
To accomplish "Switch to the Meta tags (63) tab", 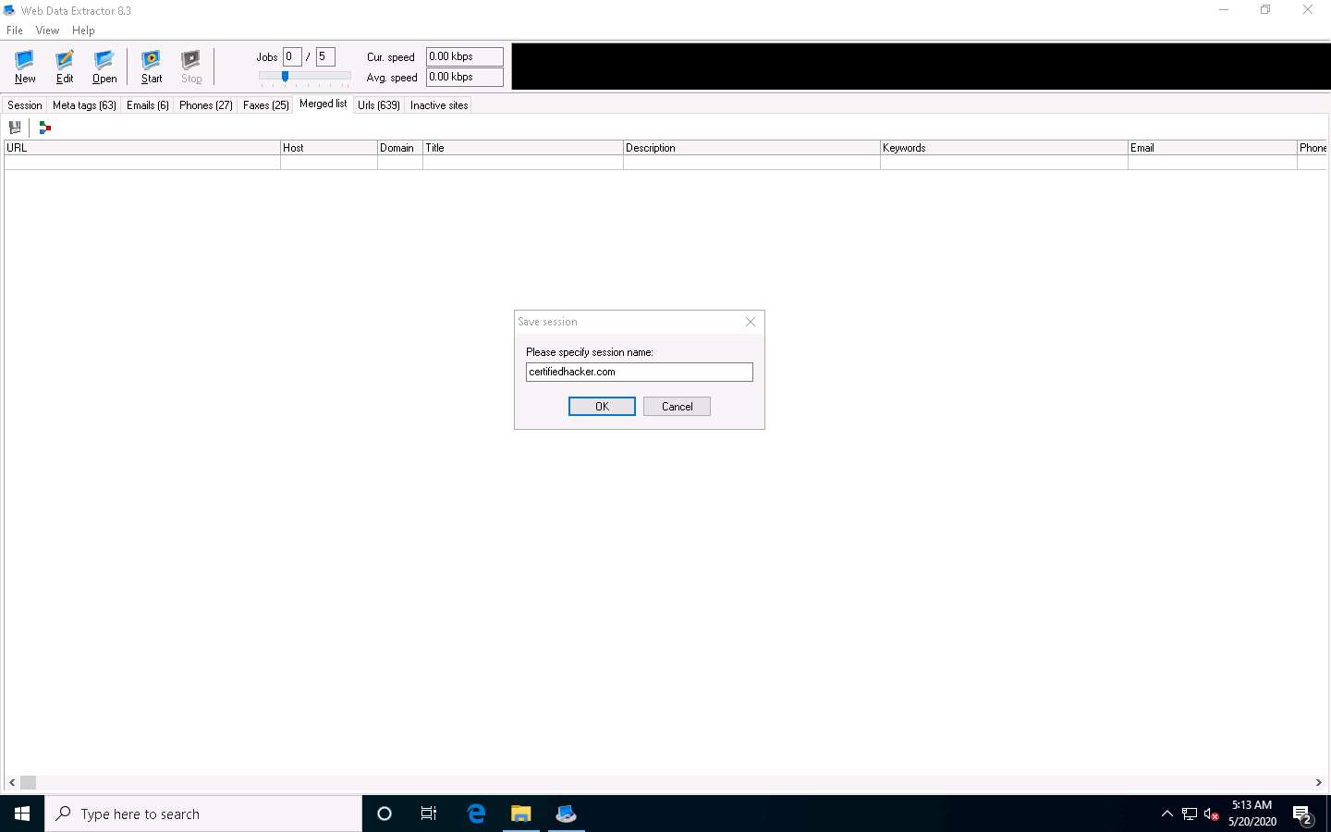I will tap(84, 105).
